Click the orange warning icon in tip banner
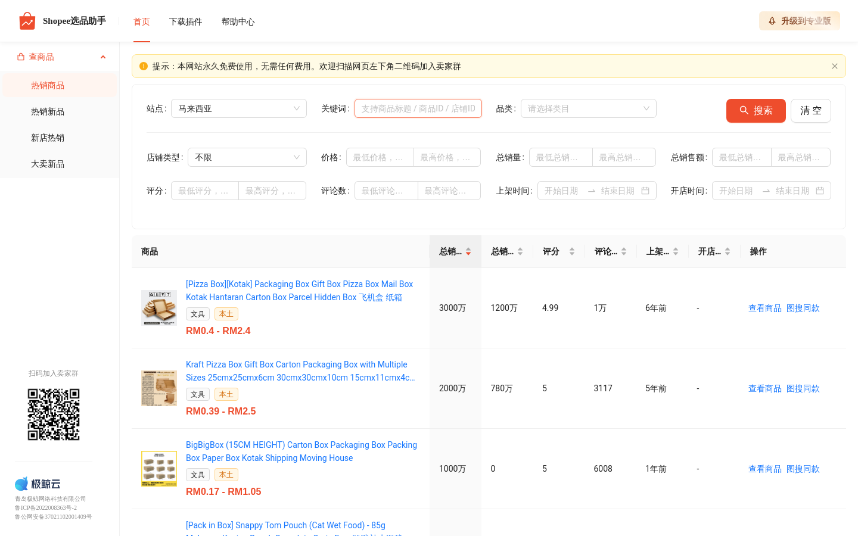 pyautogui.click(x=144, y=66)
